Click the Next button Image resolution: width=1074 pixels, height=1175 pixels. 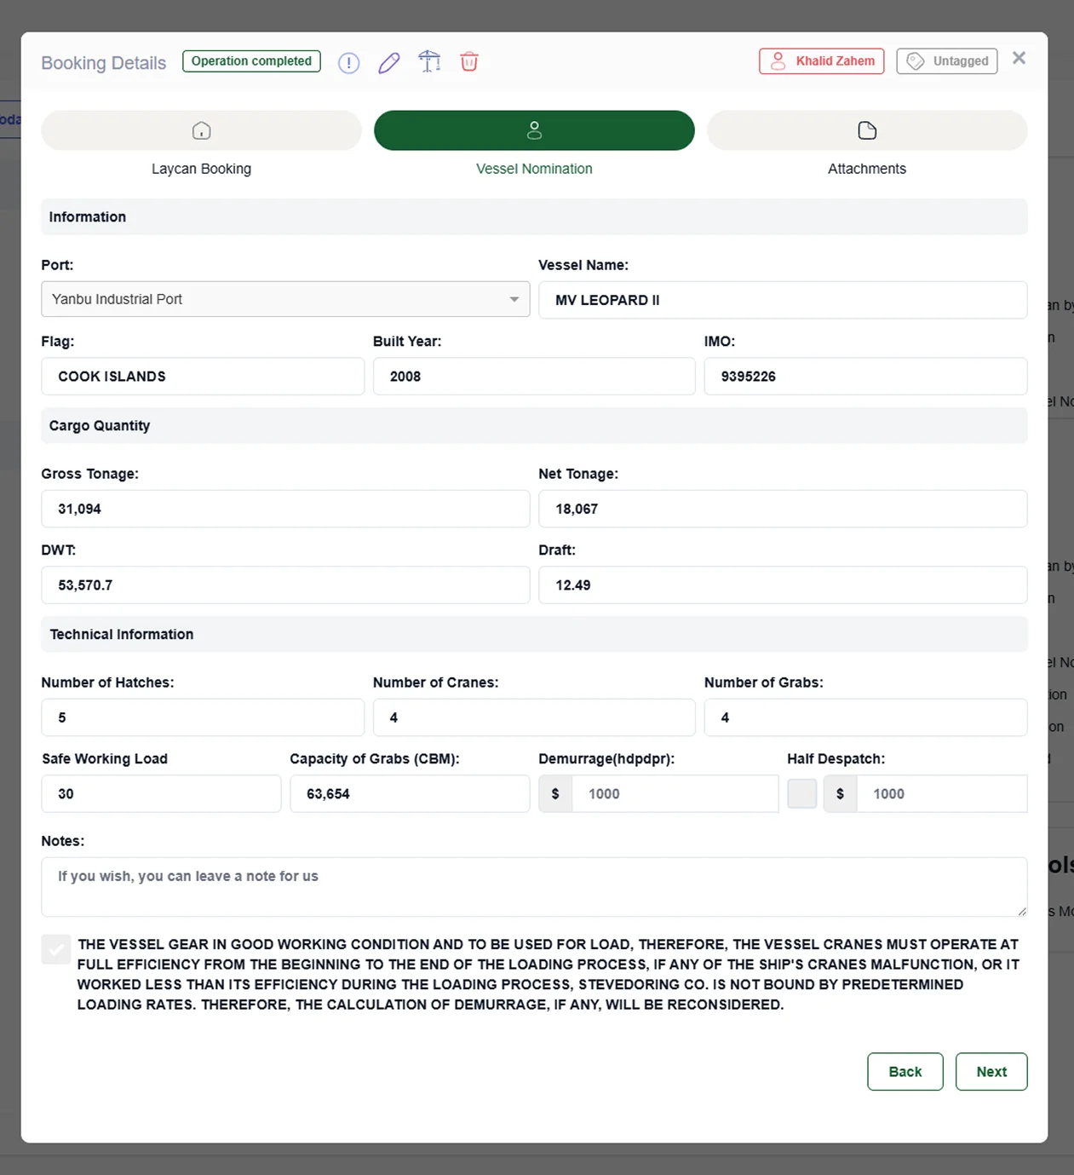pos(991,1071)
